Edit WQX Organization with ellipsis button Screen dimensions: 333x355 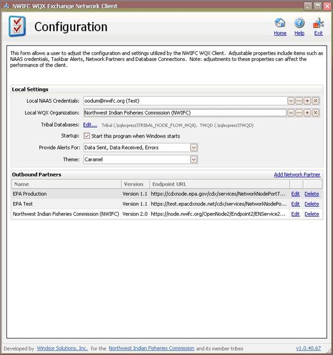pyautogui.click(x=299, y=113)
